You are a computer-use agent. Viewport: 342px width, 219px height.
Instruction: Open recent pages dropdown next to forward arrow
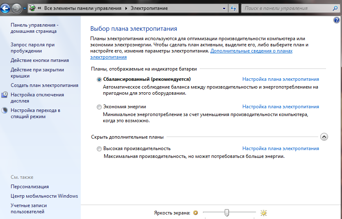click(25, 9)
